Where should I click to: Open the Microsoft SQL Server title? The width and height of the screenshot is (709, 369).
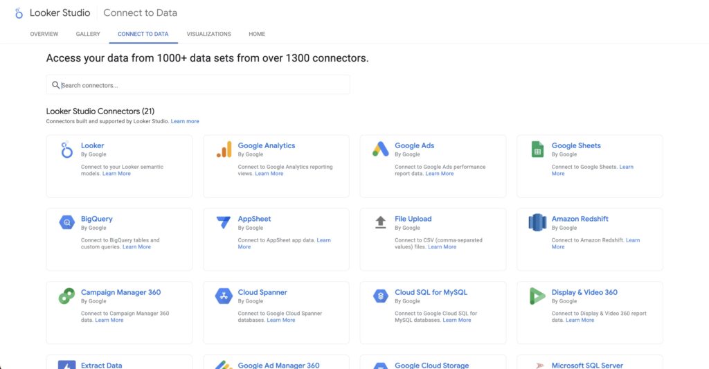587,365
